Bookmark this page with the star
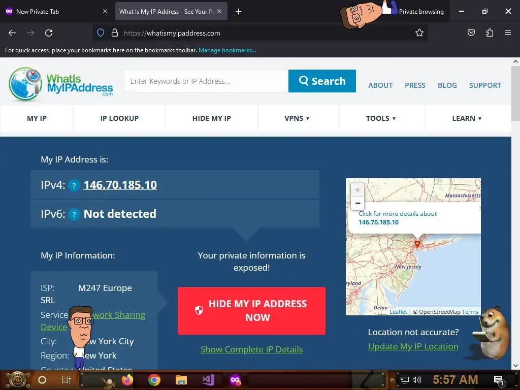This screenshot has width=520, height=390. [419, 33]
